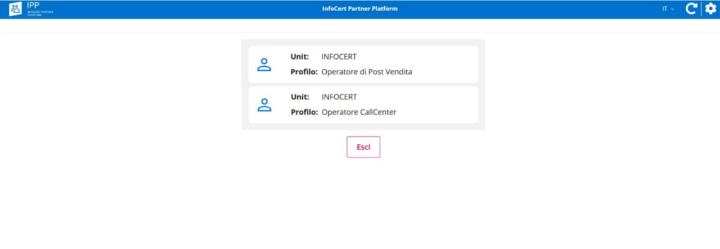Click Unit label in the CallCenter card

pos(300,97)
